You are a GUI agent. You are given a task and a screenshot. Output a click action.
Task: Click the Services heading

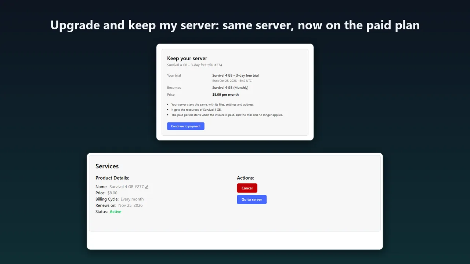(x=107, y=166)
